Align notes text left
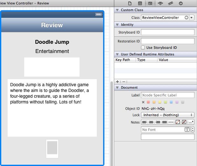Image resolution: width=197 pixels, height=166 pixels. pyautogui.click(x=144, y=122)
